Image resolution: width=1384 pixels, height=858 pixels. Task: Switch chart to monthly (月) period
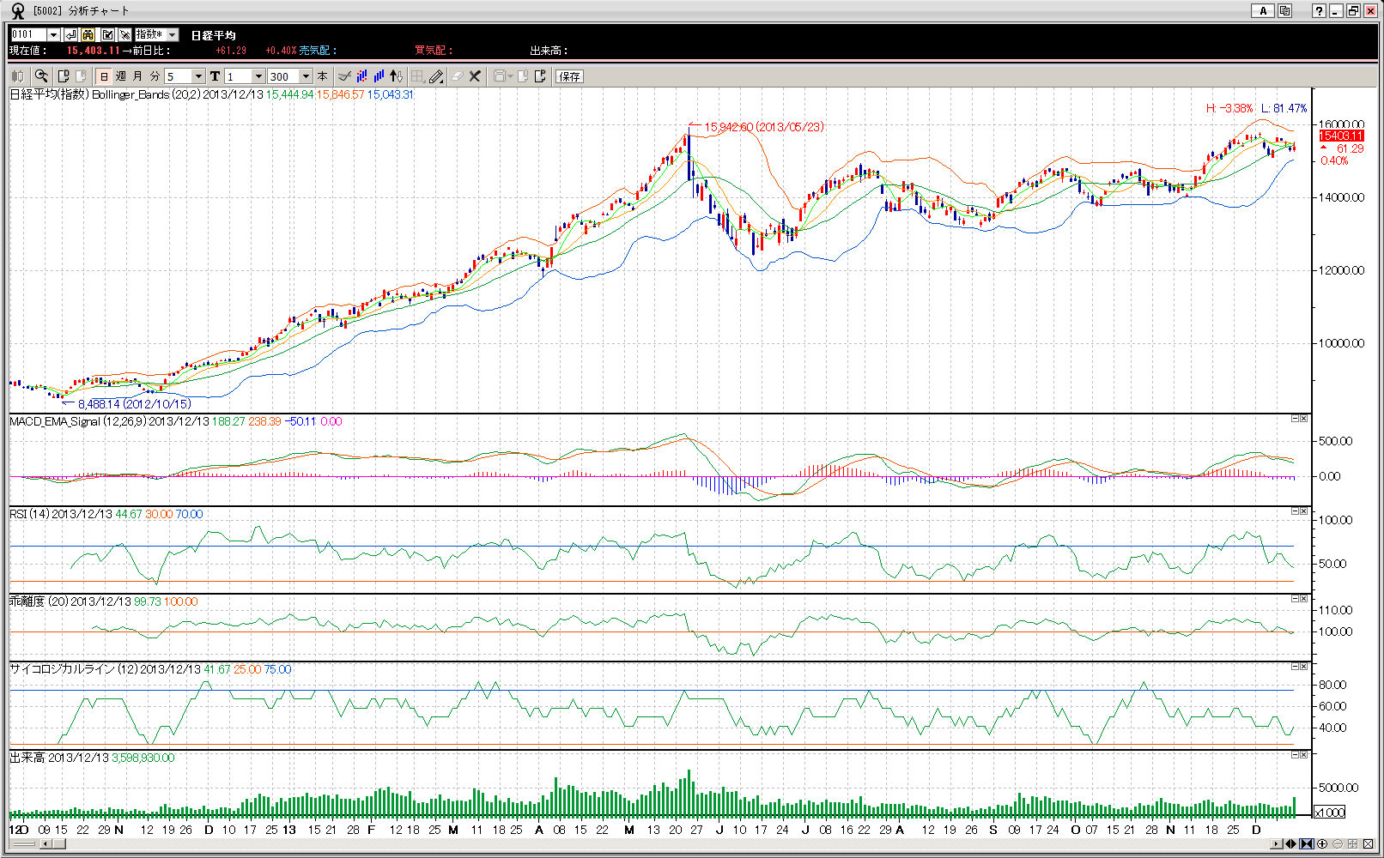[137, 76]
